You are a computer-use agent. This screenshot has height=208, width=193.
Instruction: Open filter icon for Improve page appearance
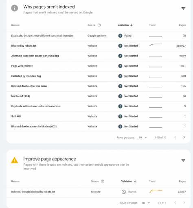(183, 160)
